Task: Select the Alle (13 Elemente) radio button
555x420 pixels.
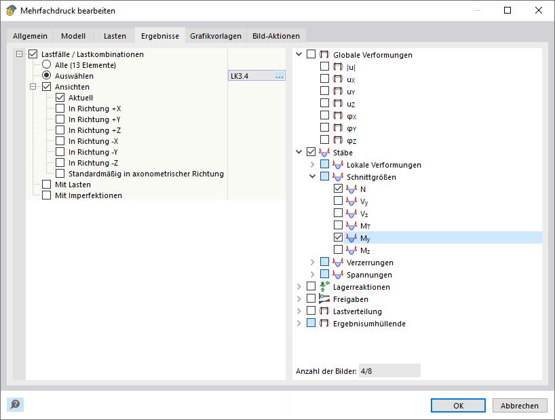Action: pos(46,64)
